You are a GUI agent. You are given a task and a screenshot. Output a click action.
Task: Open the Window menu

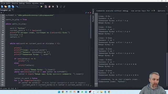click(x=35, y=3)
